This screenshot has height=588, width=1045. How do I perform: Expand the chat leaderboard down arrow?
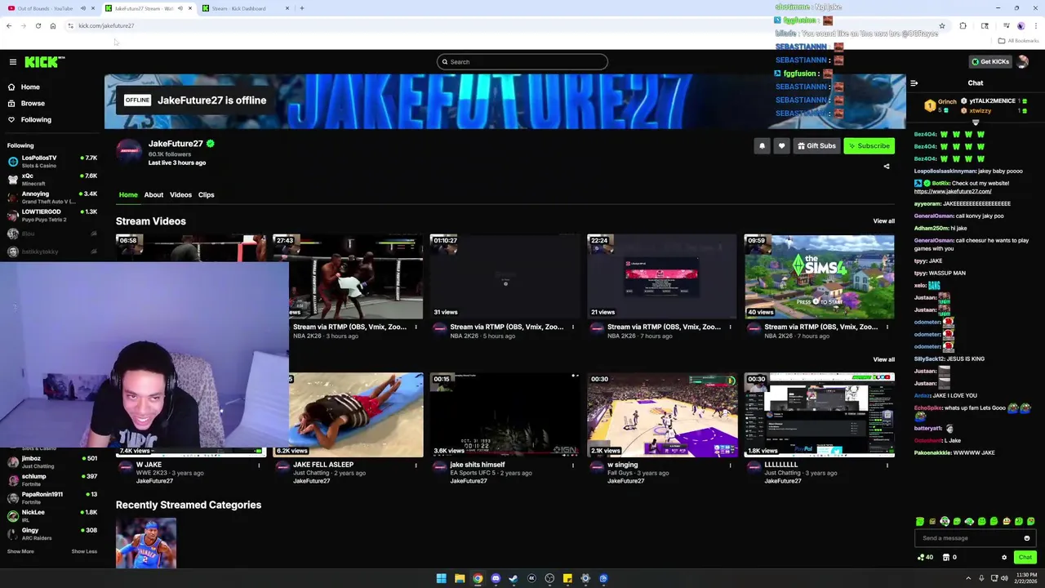pyautogui.click(x=976, y=122)
